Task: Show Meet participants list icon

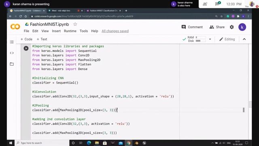Action: click(205, 4)
